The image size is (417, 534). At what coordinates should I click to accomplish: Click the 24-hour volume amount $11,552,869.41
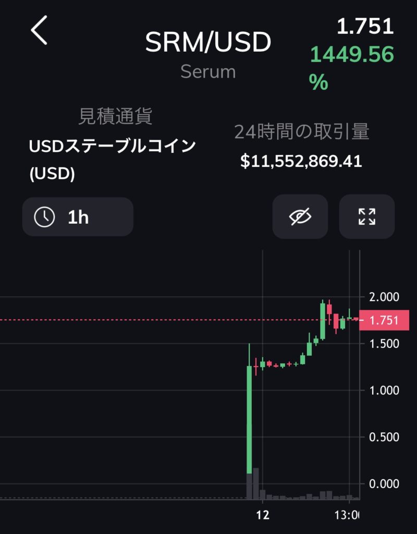click(301, 161)
